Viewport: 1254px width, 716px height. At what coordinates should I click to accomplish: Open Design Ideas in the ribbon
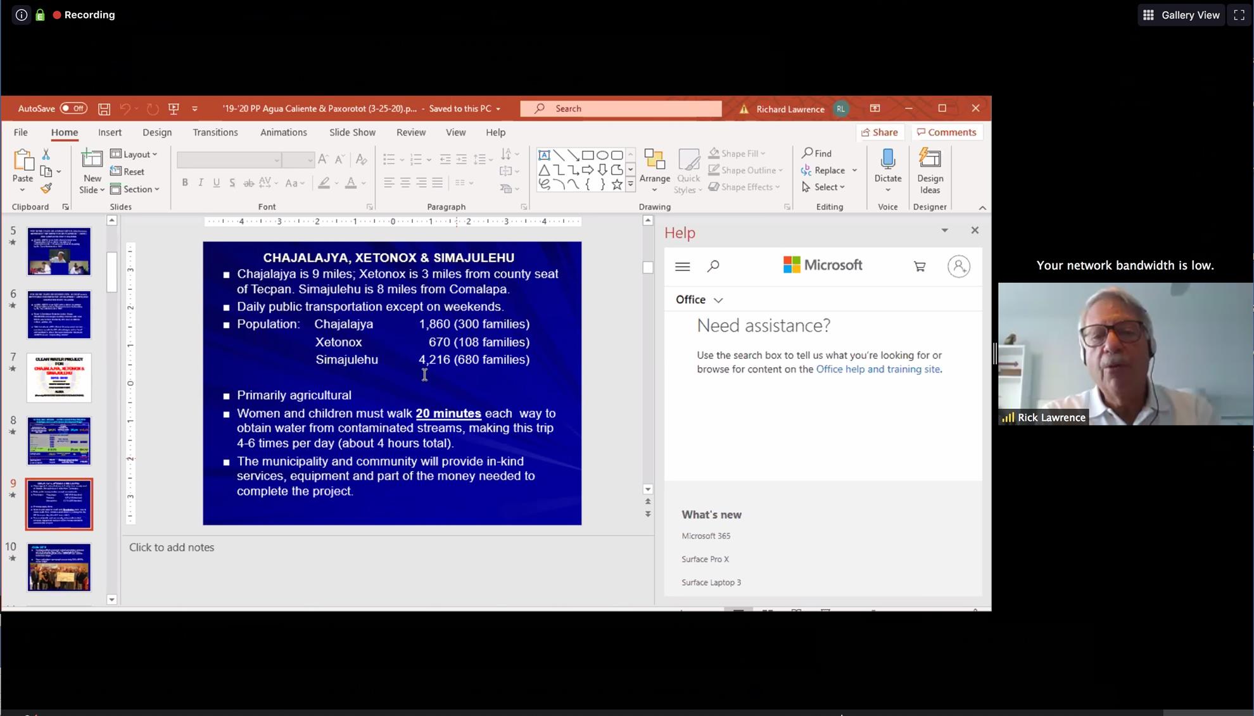(x=929, y=172)
